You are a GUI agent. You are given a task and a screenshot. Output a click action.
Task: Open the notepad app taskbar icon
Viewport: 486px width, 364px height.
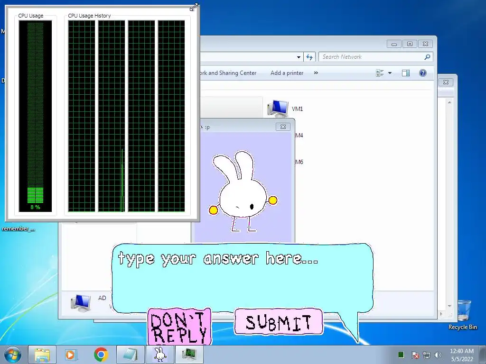[x=130, y=355]
